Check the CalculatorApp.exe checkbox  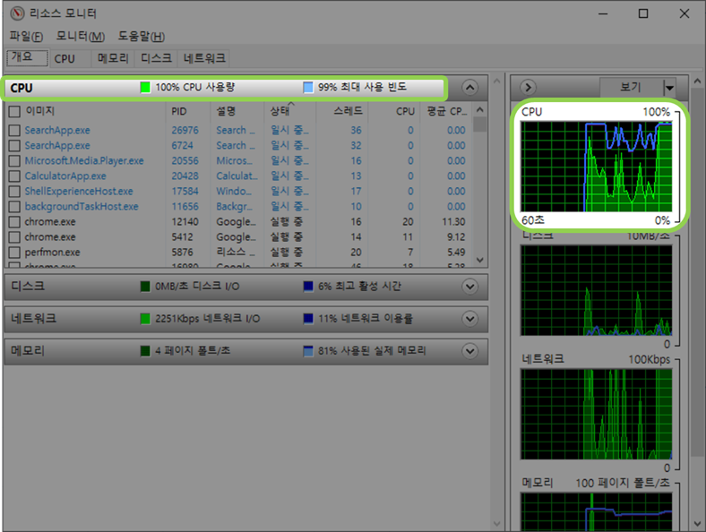14,176
